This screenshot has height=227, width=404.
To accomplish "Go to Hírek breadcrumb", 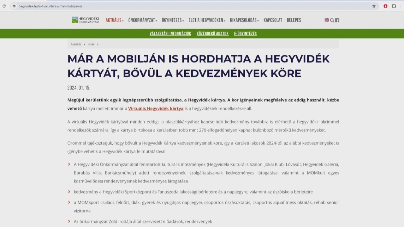I will click(x=91, y=44).
